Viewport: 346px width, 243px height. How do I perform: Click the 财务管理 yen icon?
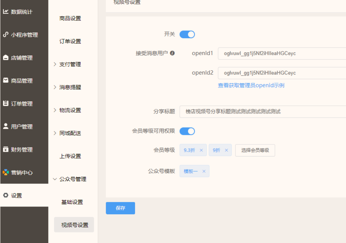(x=6, y=149)
